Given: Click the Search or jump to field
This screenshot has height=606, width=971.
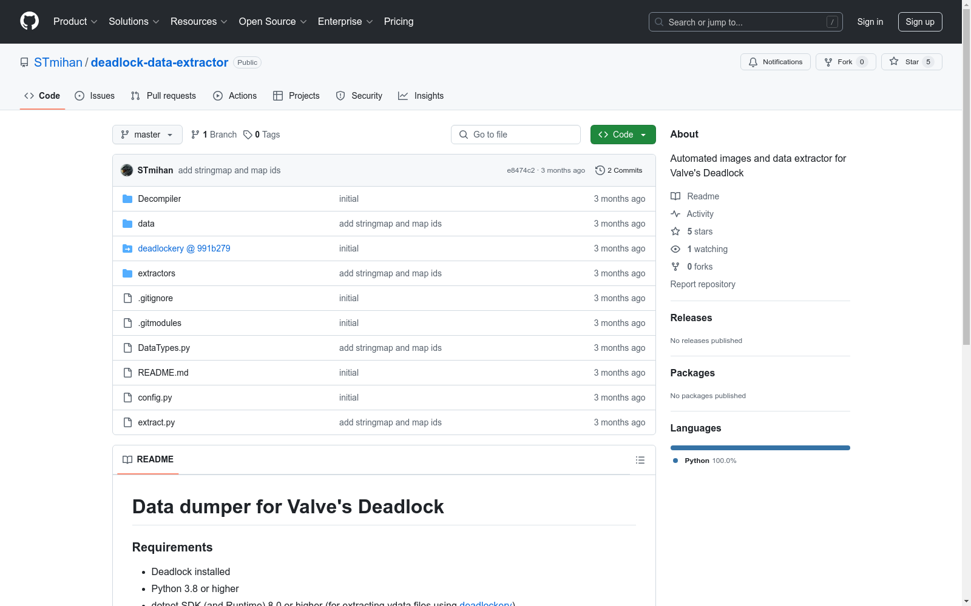Looking at the screenshot, I should coord(746,22).
